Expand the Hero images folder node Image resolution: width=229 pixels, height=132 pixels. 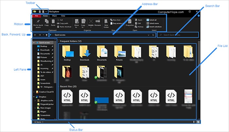tap(35, 108)
